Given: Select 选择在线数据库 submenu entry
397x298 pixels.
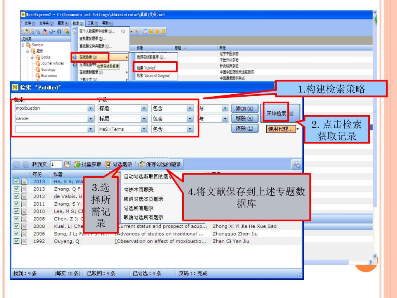Looking at the screenshot, I should pyautogui.click(x=152, y=57).
